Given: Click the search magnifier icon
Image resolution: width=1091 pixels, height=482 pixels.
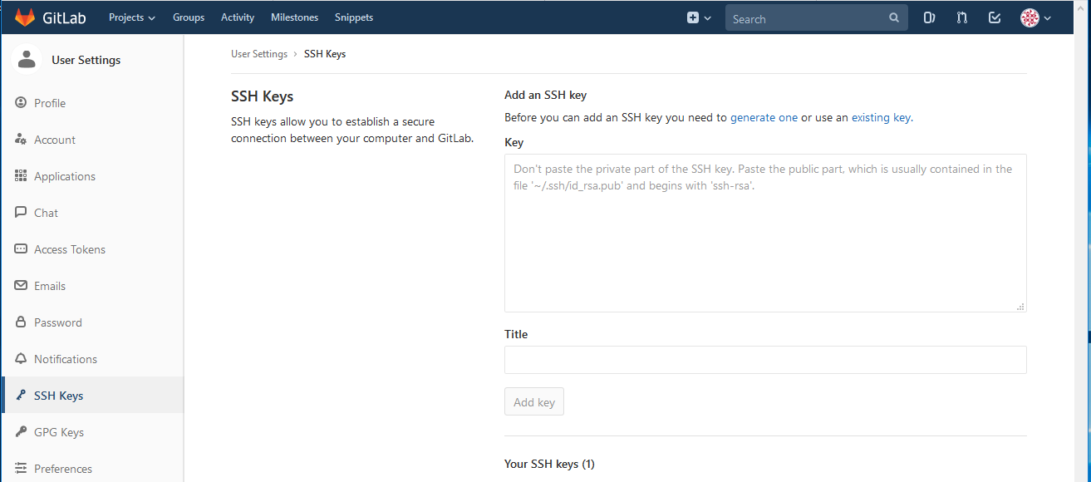Looking at the screenshot, I should click(x=894, y=17).
